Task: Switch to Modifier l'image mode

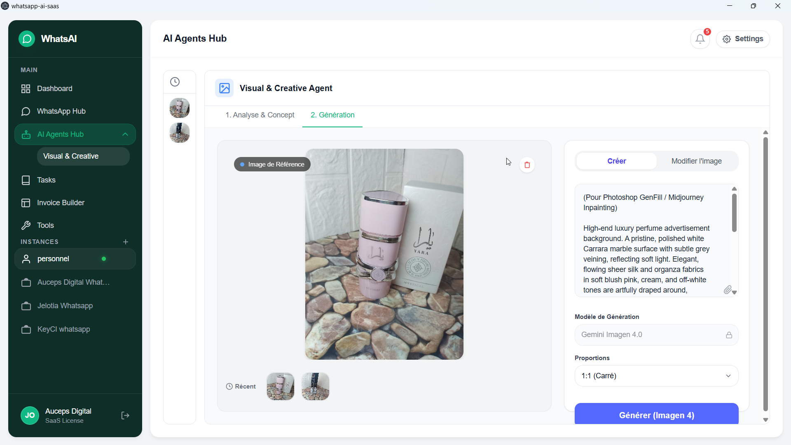Action: (696, 161)
